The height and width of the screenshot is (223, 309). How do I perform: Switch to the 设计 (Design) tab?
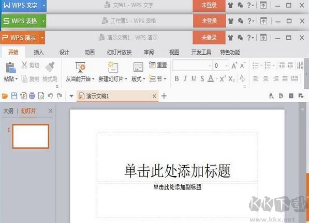point(64,52)
